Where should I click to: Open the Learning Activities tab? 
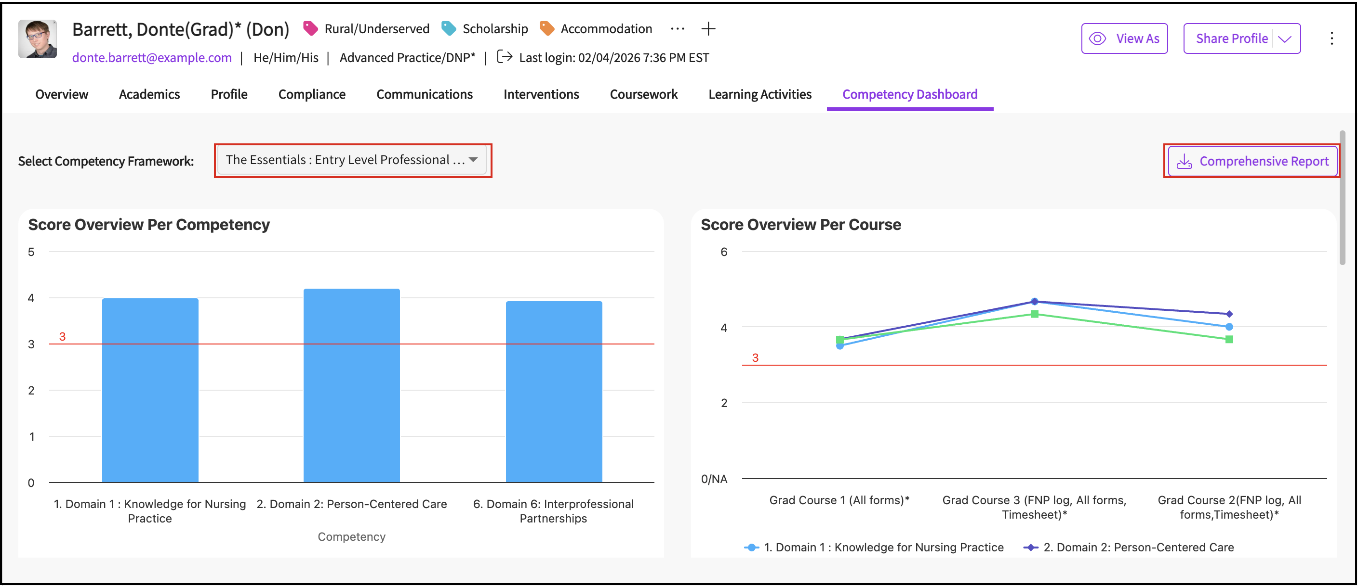pyautogui.click(x=759, y=94)
